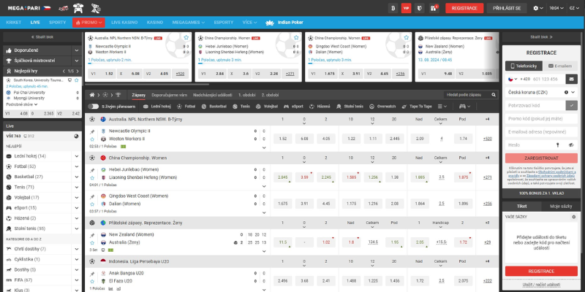Toggle the S živým přenosem switch
The image size is (585, 292).
tap(94, 107)
